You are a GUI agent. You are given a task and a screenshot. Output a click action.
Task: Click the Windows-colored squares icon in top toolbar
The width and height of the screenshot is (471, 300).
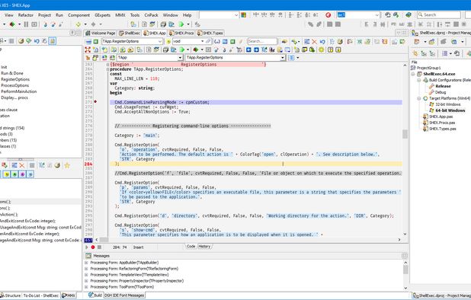pyautogui.click(x=243, y=14)
